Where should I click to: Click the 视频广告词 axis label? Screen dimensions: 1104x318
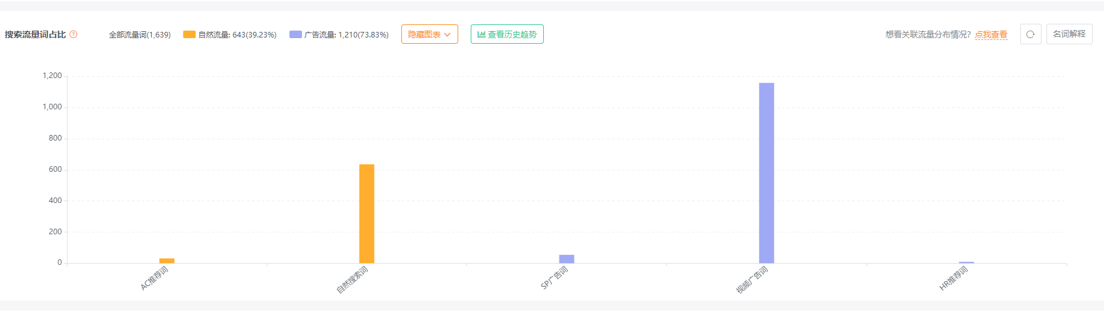click(x=752, y=279)
